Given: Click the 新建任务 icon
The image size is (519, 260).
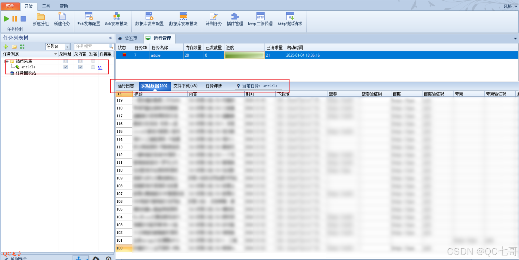Looking at the screenshot, I should 62,17.
